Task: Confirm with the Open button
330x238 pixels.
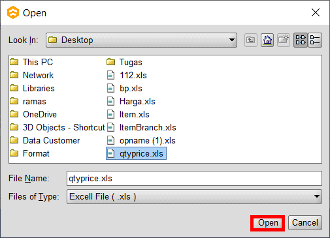Action: (268, 223)
